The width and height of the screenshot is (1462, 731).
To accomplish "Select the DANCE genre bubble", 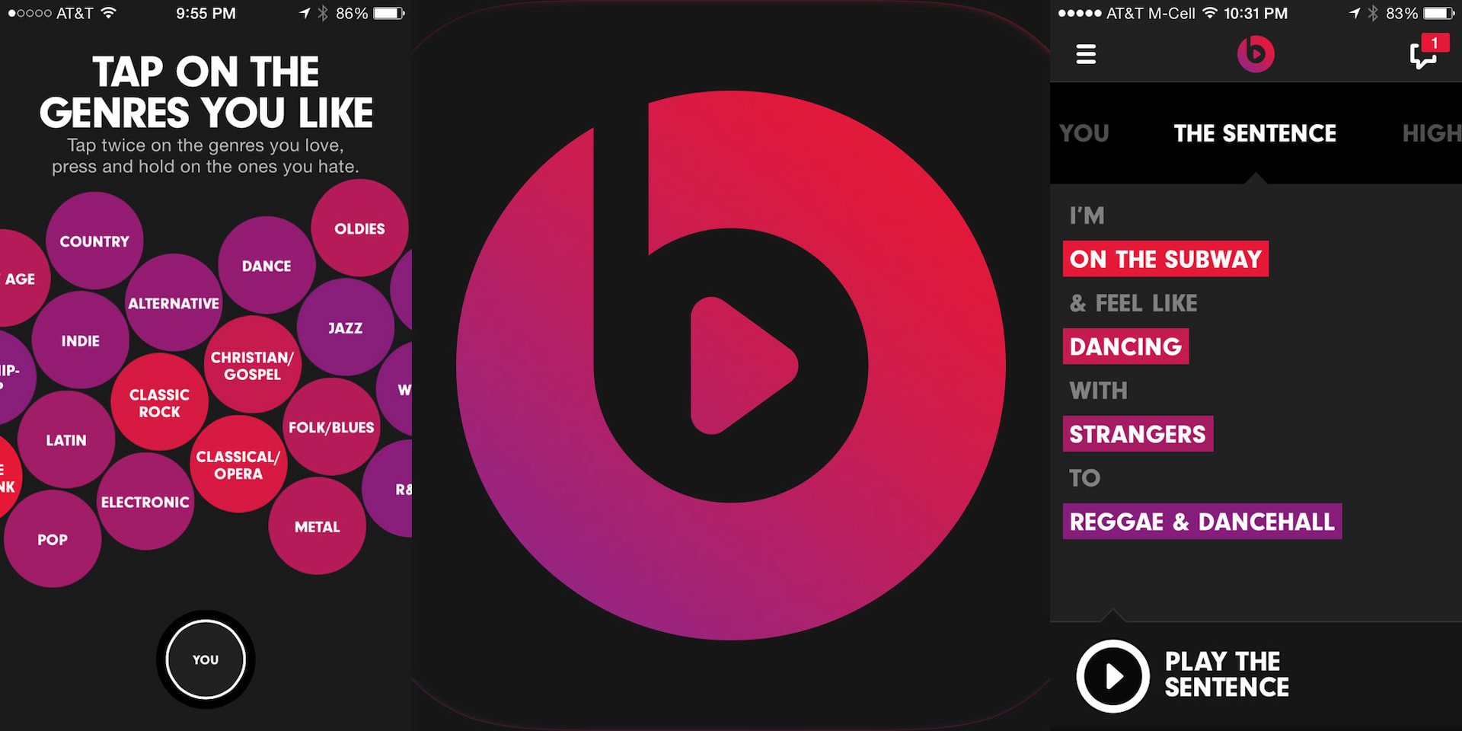I will [x=267, y=265].
